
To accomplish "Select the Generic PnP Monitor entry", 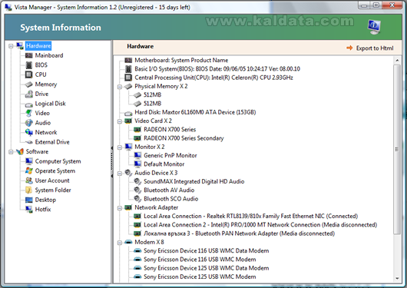I will click(170, 156).
